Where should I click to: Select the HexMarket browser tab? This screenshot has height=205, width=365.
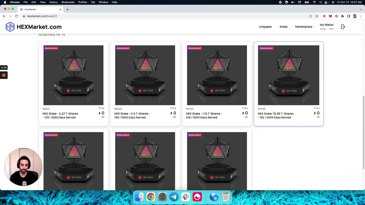40,9
